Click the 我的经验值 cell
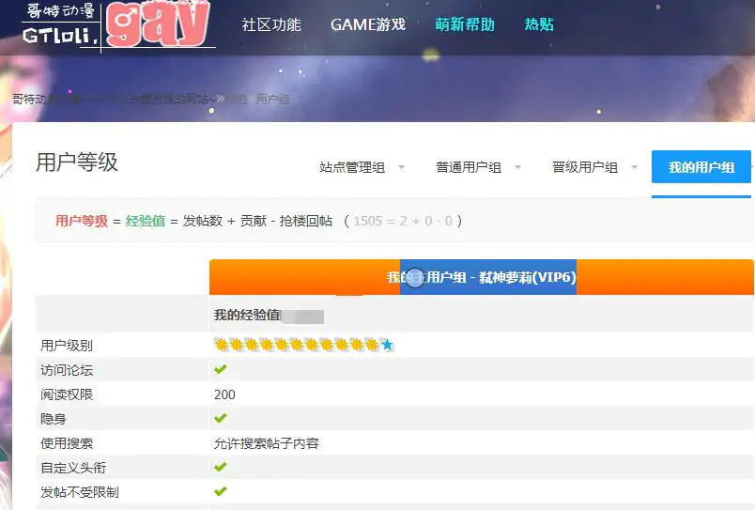 pos(482,316)
